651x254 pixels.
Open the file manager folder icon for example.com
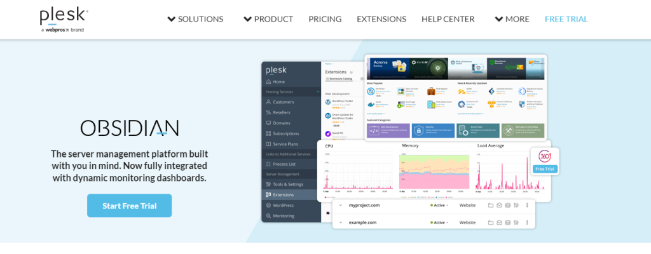coord(490,222)
